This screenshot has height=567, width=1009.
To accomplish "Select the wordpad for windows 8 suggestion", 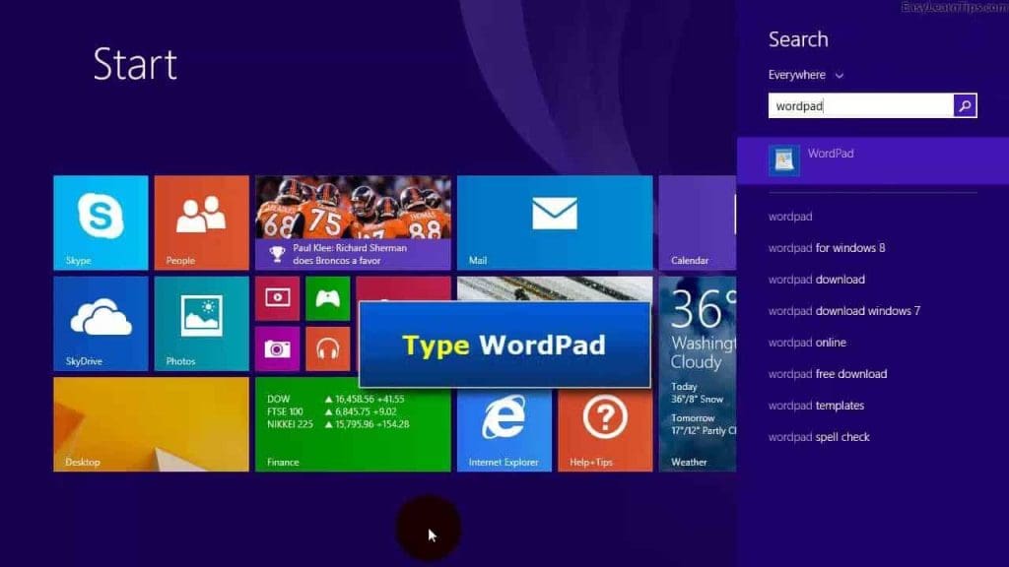I will click(828, 247).
